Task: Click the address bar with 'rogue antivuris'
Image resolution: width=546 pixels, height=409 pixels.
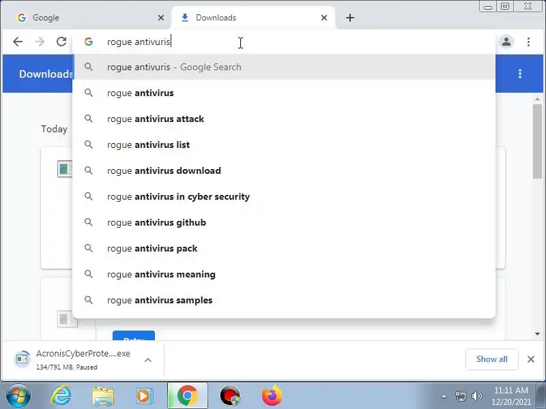Action: 284,42
